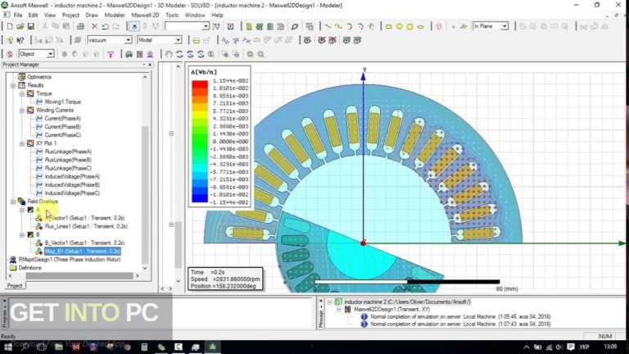629x354 pixels.
Task: Collapse the Results tree node
Action: pos(13,85)
